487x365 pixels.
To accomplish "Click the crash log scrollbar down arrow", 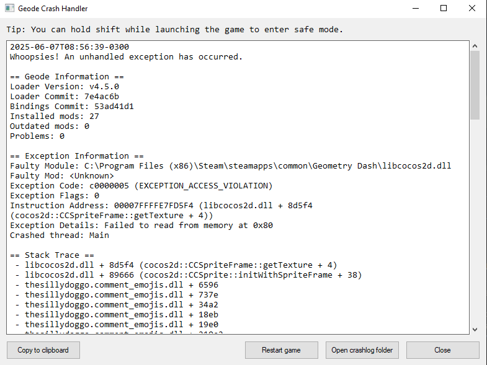I will coord(475,329).
